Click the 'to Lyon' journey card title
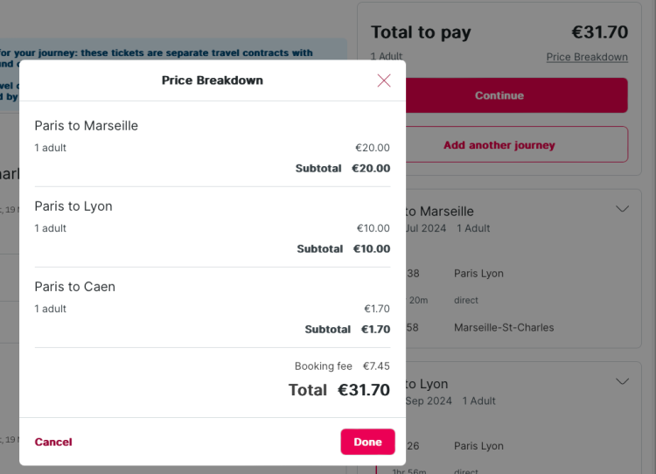This screenshot has width=656, height=474. [426, 384]
